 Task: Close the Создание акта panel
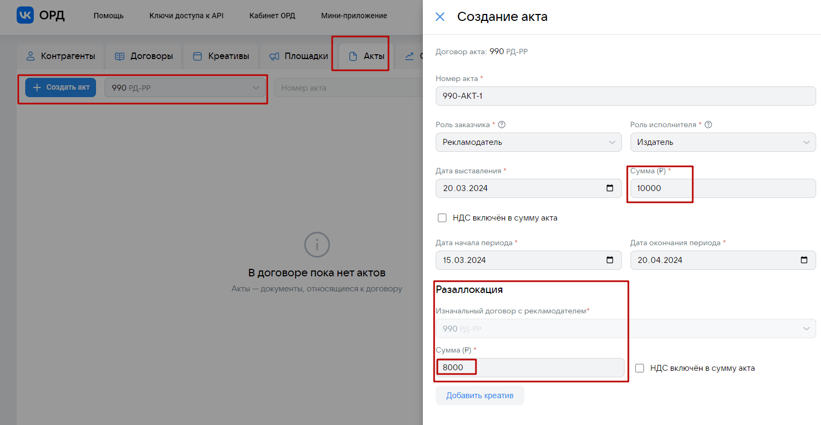tap(440, 17)
